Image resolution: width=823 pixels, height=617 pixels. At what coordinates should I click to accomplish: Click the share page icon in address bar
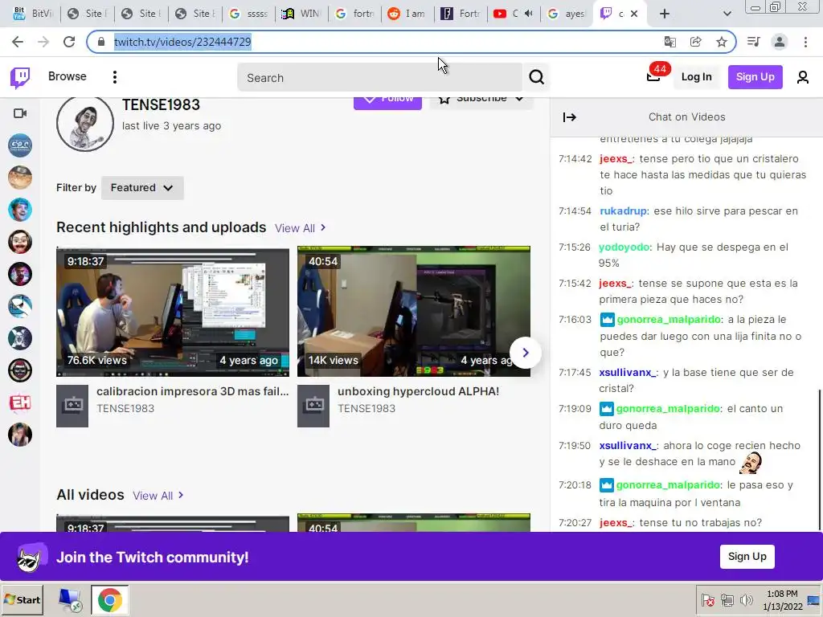pos(695,42)
